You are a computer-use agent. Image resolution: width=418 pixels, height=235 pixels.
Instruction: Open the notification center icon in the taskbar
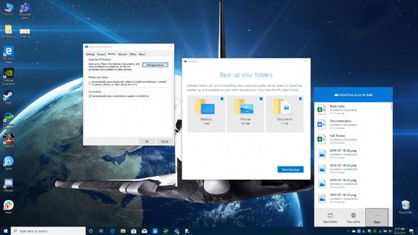[x=411, y=231]
